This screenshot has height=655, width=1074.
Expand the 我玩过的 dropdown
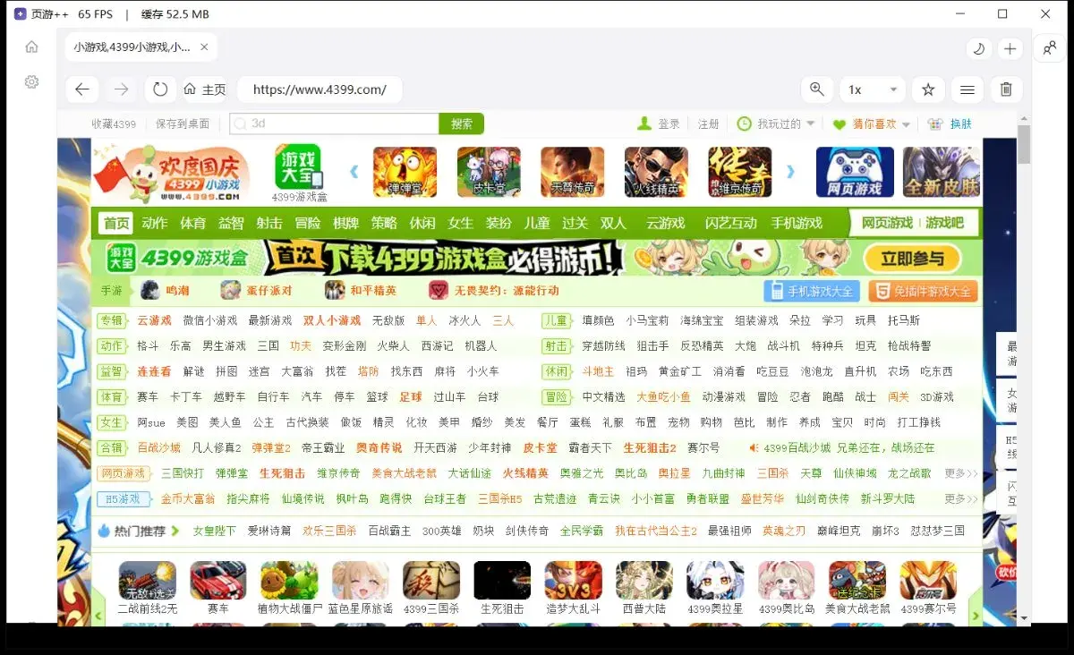[x=777, y=124]
